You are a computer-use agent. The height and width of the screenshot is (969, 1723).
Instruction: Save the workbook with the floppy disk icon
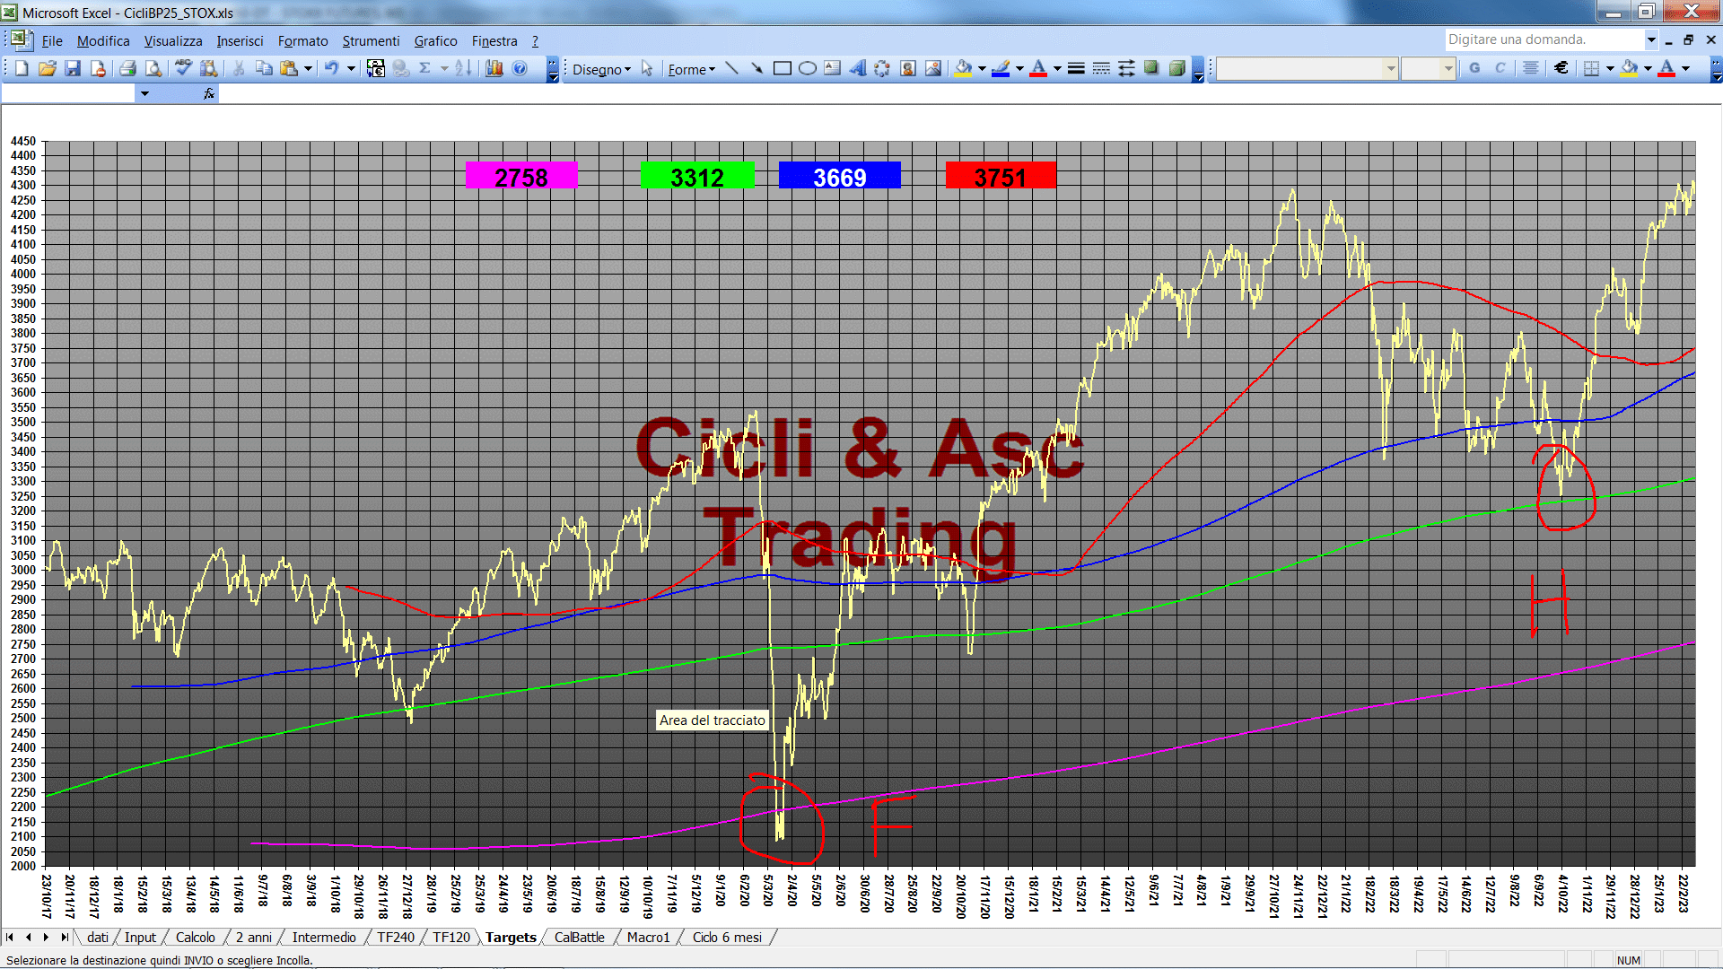tap(73, 68)
